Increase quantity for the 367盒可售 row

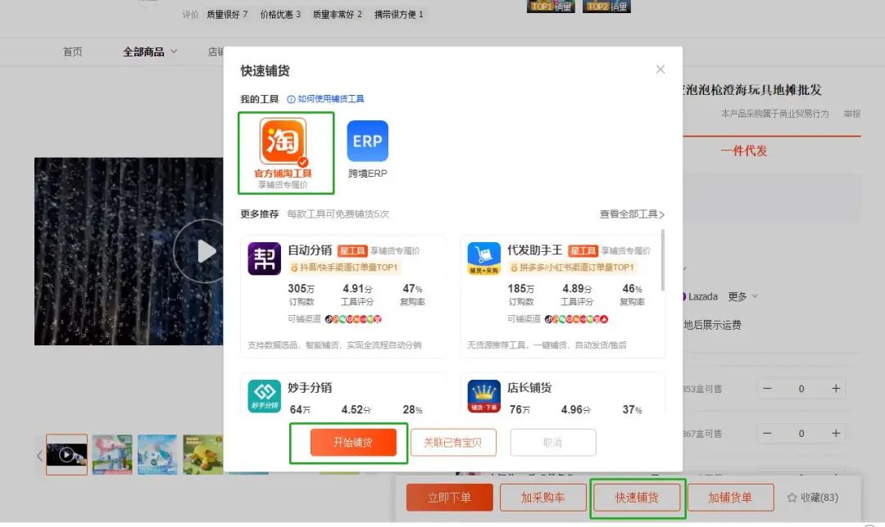[836, 434]
